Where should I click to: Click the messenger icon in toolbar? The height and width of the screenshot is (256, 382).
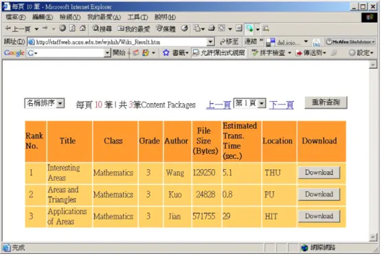[249, 29]
